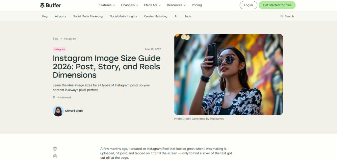The height and width of the screenshot is (160, 337).
Task: Click the Instagram breadcrumb link
Action: point(70,39)
